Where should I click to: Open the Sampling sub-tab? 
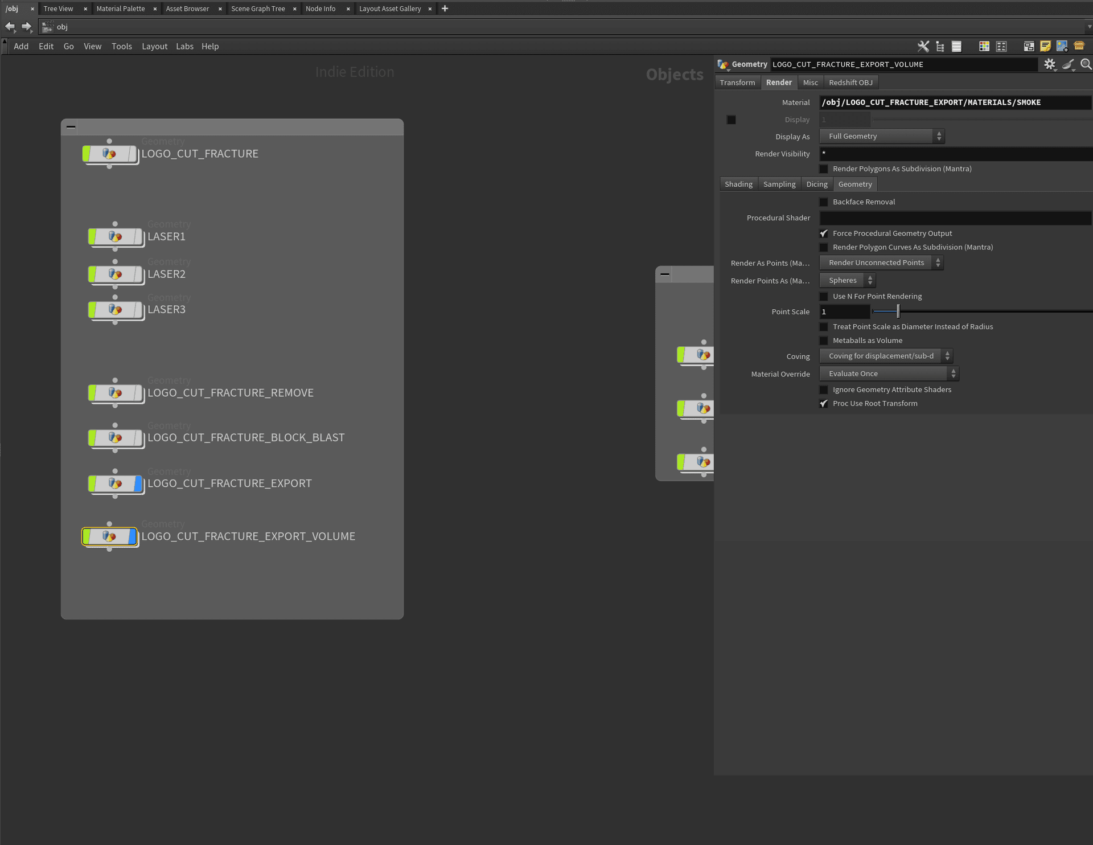point(779,184)
